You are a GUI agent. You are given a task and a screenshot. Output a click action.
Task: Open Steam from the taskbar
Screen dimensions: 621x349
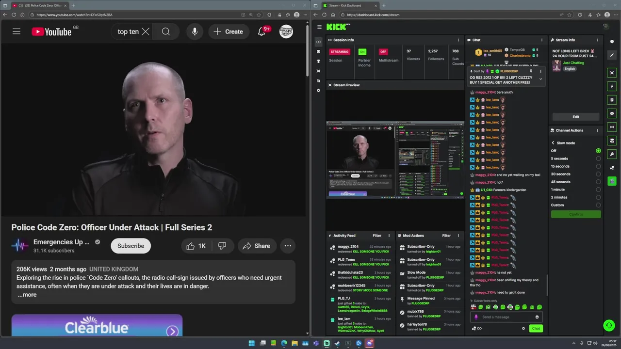point(337,343)
